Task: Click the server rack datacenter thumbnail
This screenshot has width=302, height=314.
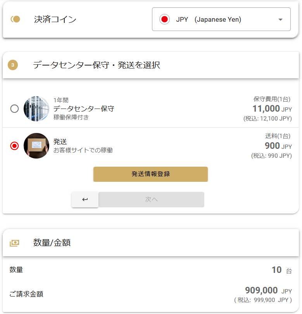Action: pos(36,109)
